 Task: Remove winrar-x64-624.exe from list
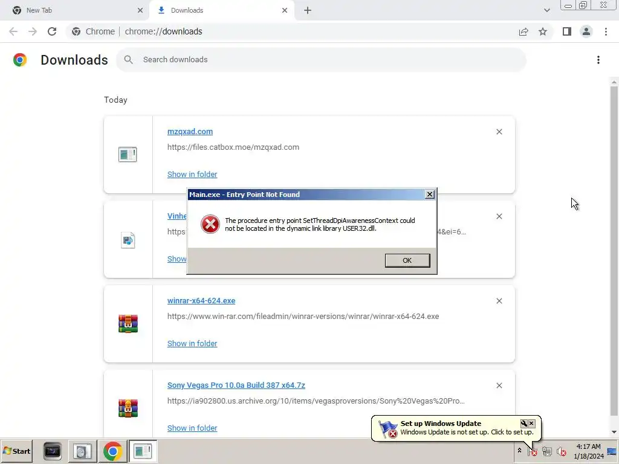499,301
